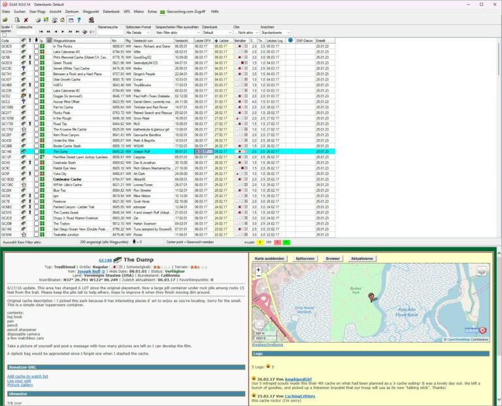Click in the Namenssuche input field
Screen dimensions: 502x406
110,33
